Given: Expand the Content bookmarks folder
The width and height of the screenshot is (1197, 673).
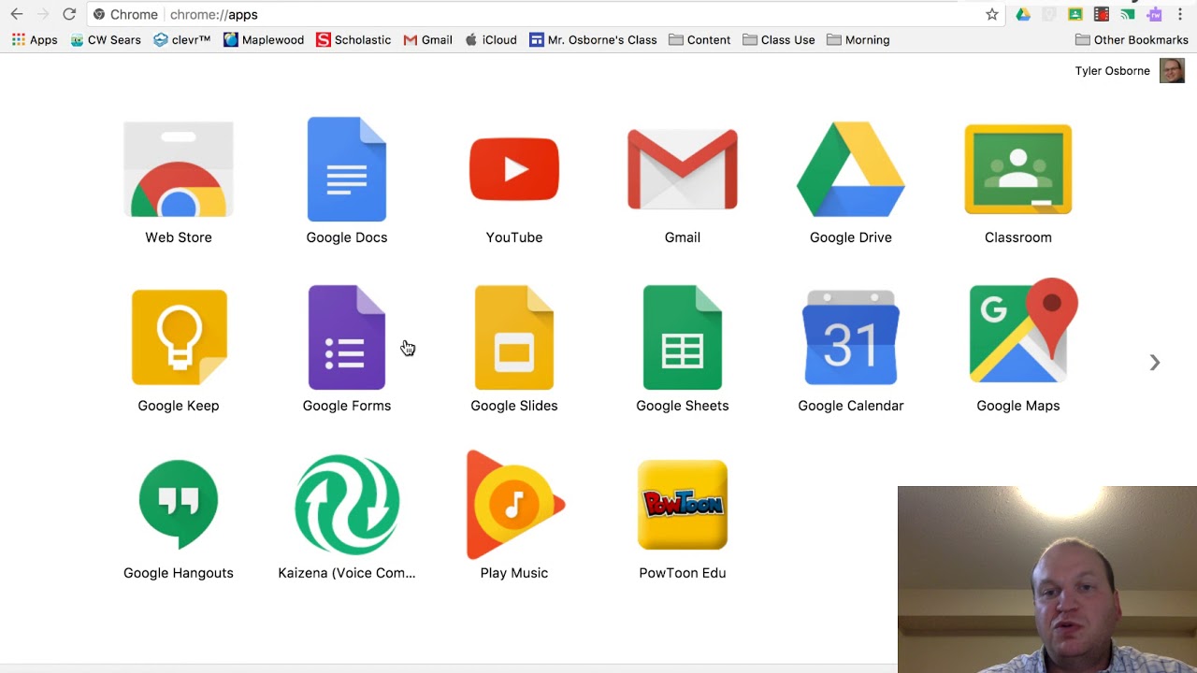Looking at the screenshot, I should click(x=699, y=40).
